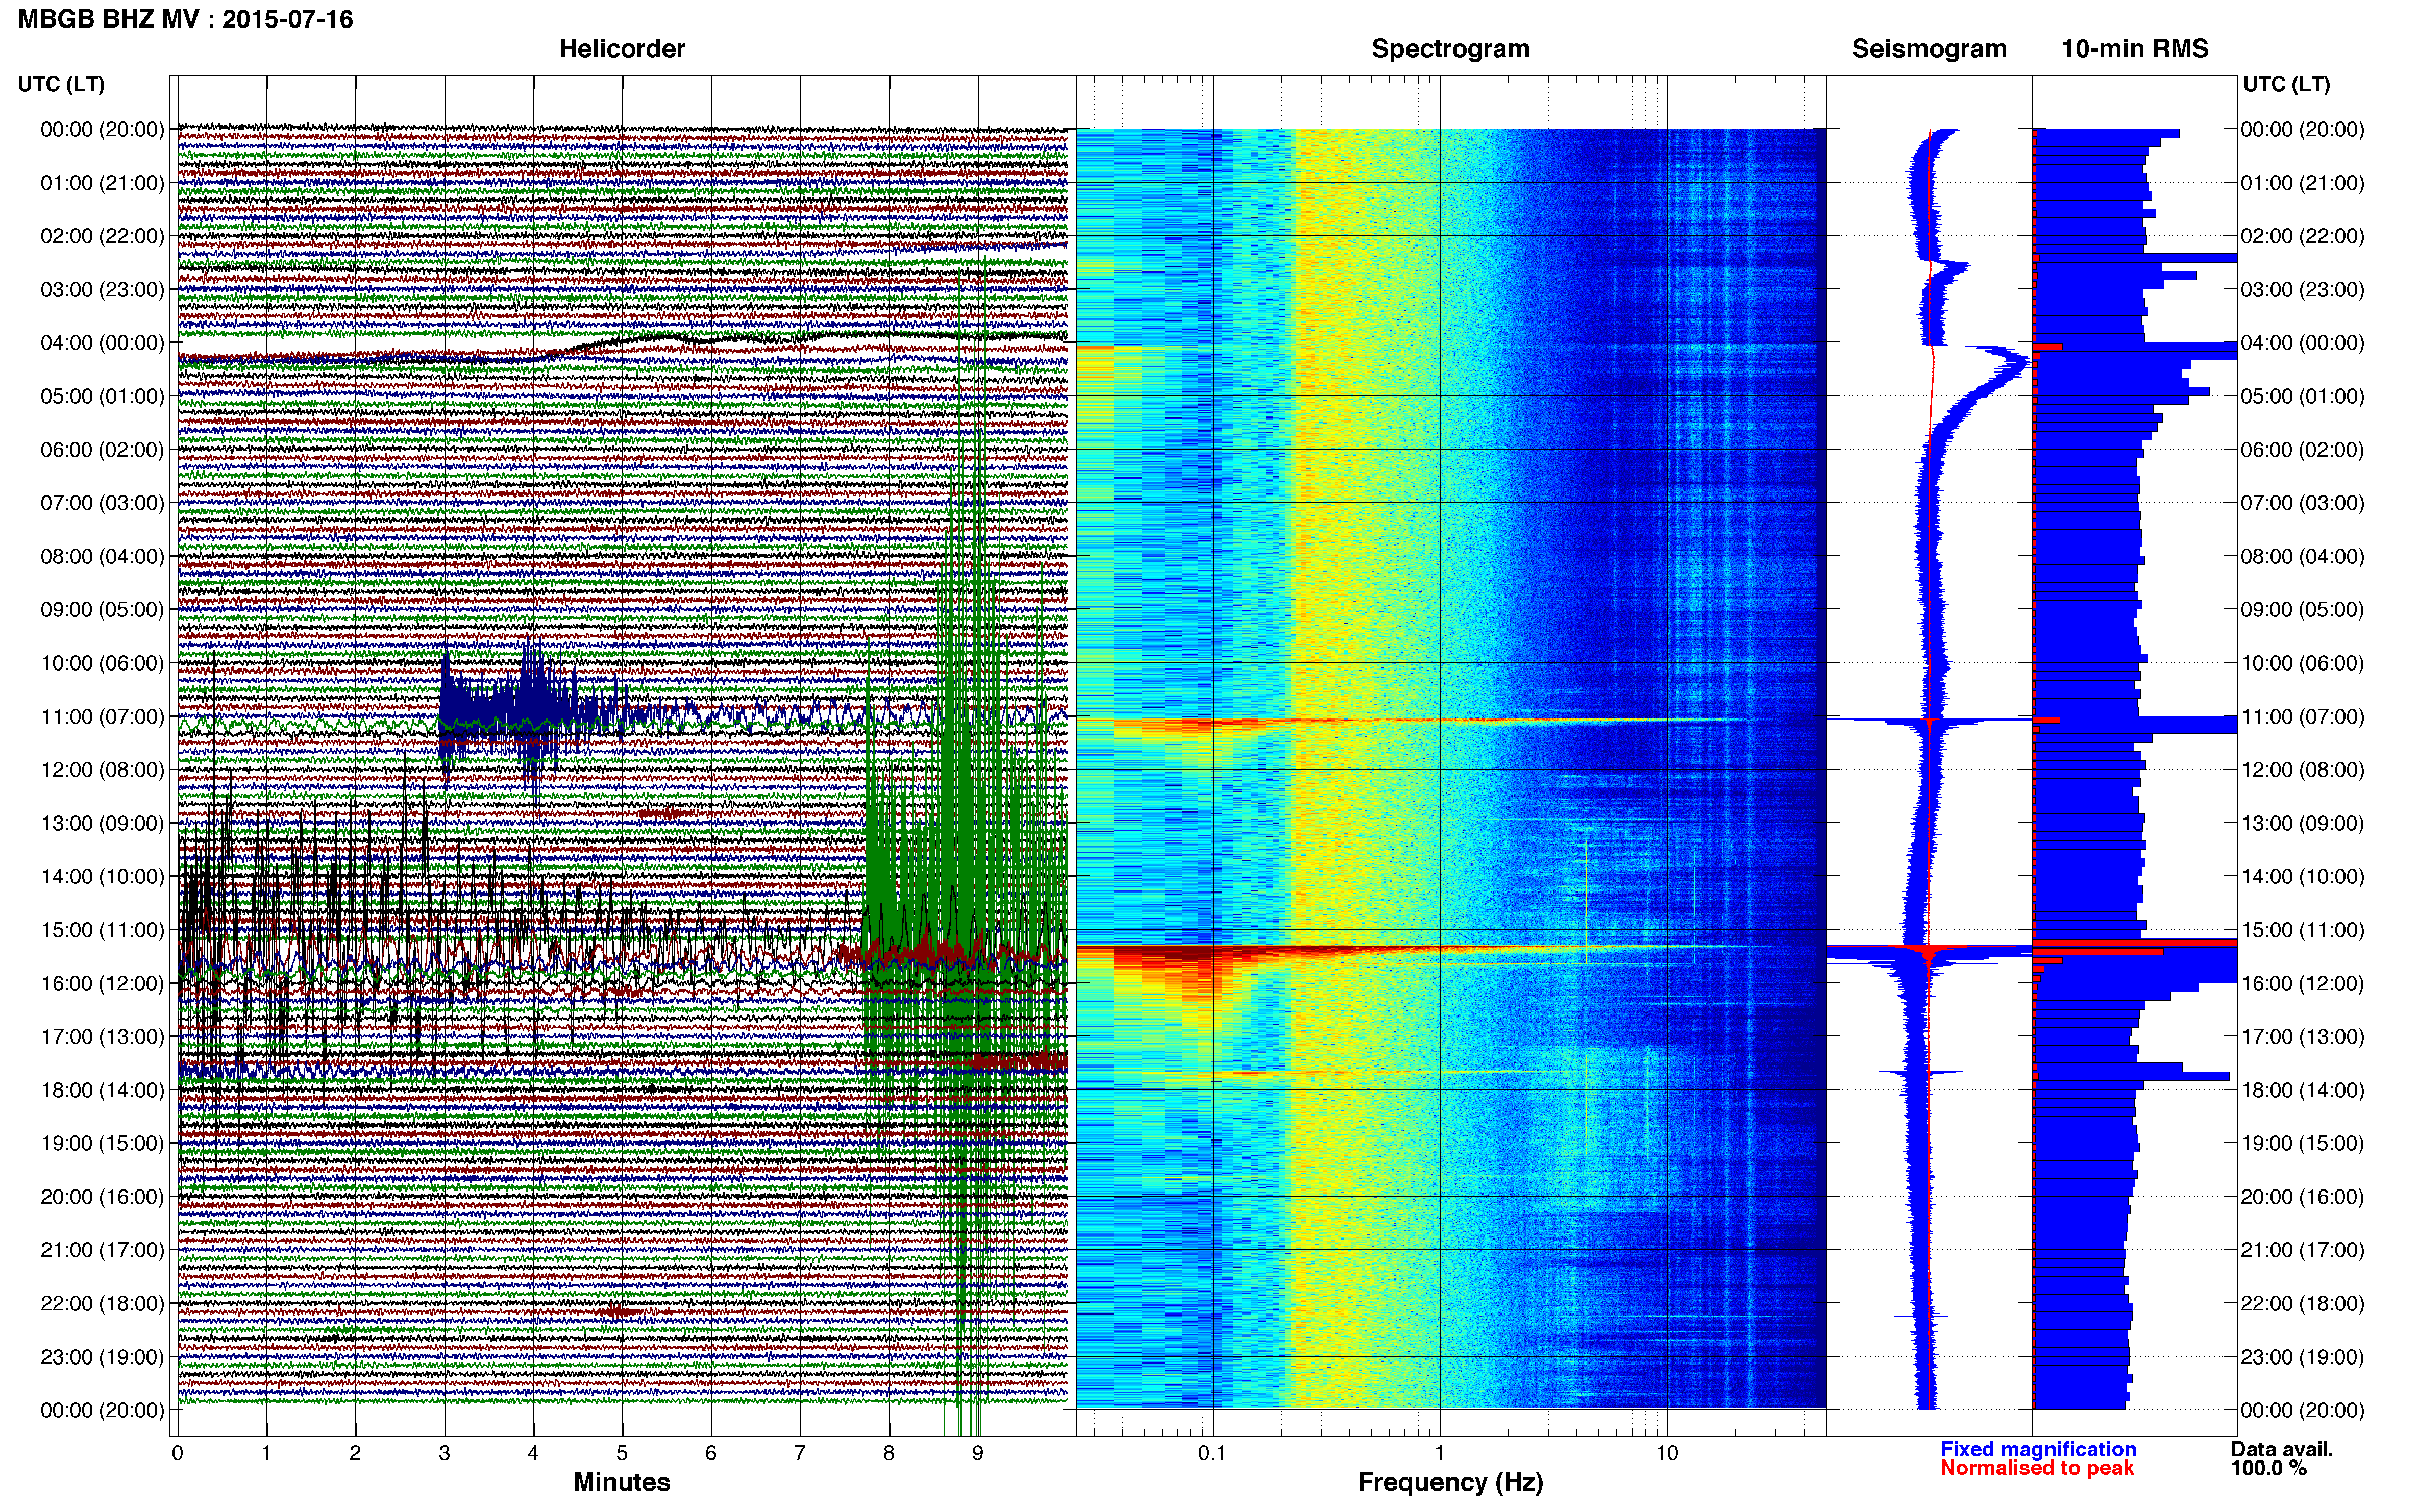Click the plot title MBGB BHZ MV : 2015-07-16

tap(185, 19)
